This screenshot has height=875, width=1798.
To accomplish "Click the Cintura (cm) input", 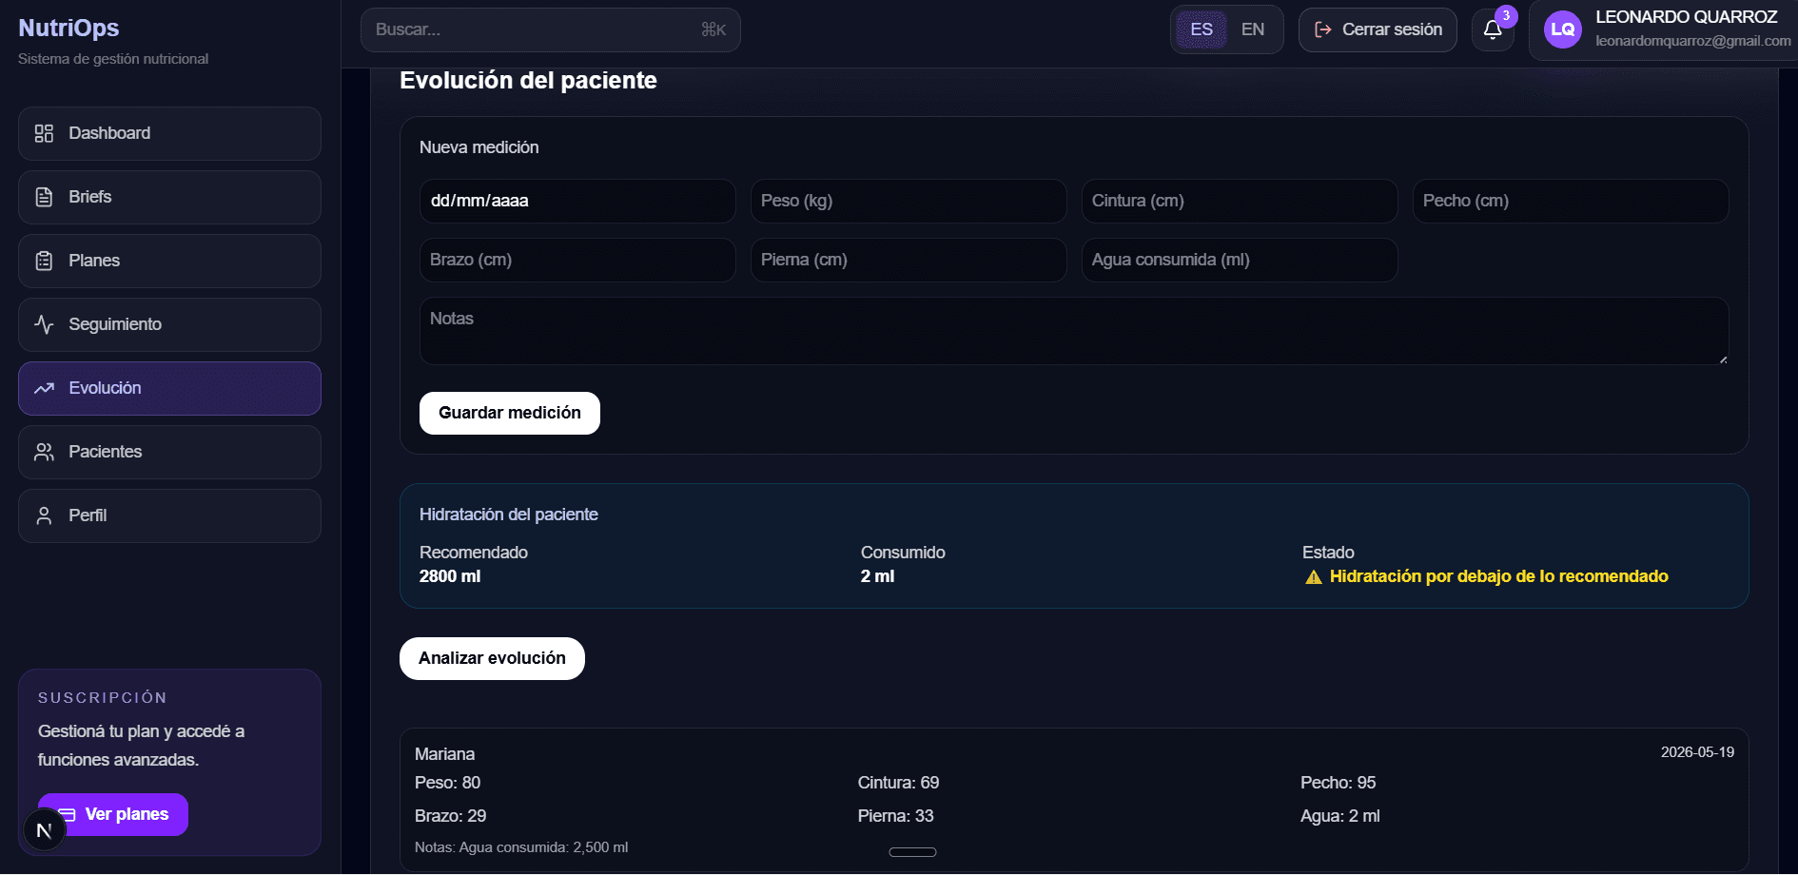I will 1240,201.
